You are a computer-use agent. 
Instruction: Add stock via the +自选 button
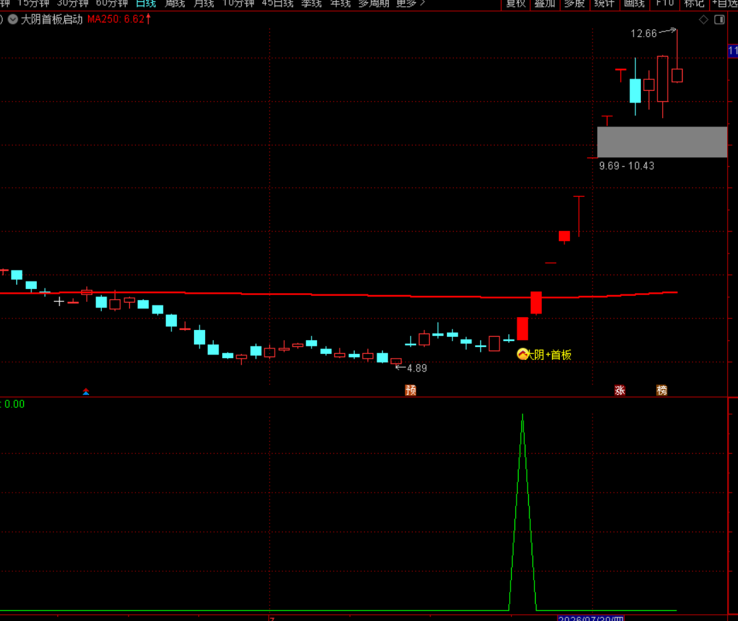725,4
